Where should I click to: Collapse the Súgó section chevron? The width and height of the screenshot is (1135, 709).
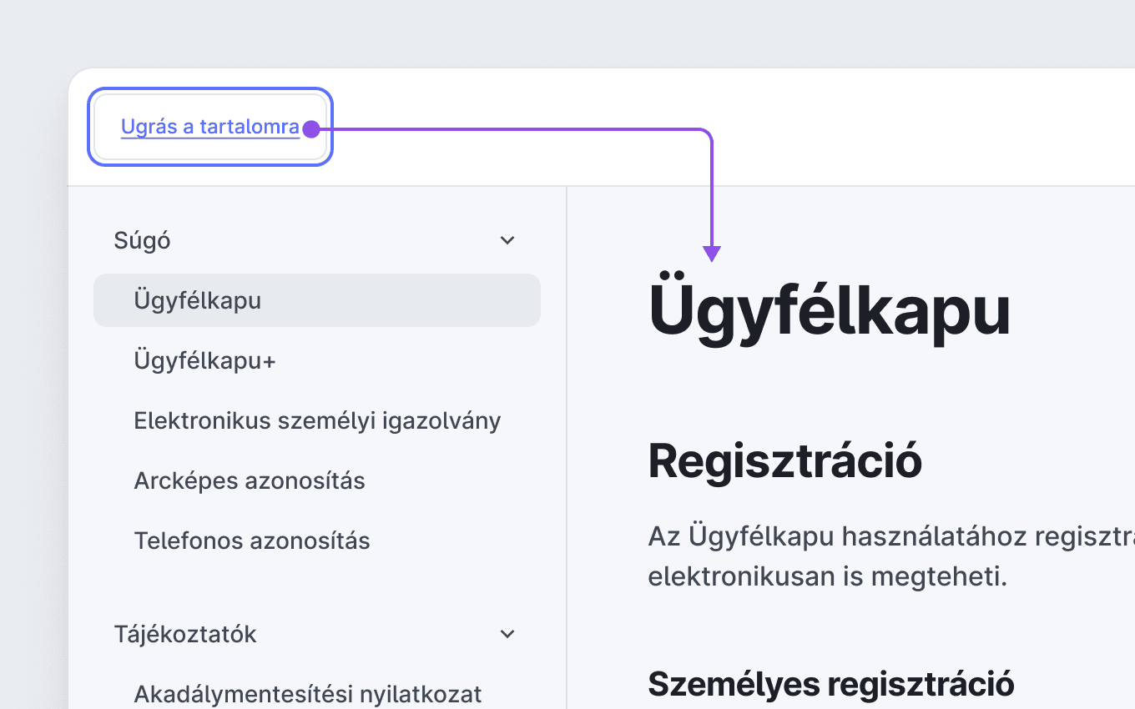507,241
